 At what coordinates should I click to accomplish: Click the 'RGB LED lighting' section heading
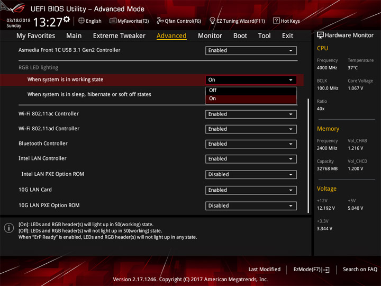(39, 68)
